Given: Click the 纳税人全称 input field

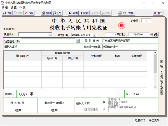Looking at the screenshot, I should [50, 47].
